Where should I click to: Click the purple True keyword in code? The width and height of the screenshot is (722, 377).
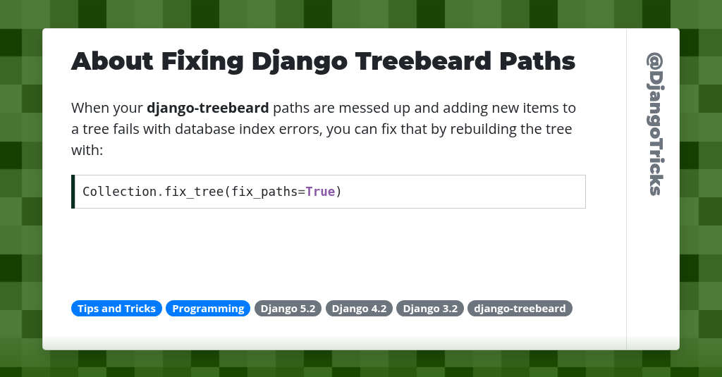tap(320, 192)
